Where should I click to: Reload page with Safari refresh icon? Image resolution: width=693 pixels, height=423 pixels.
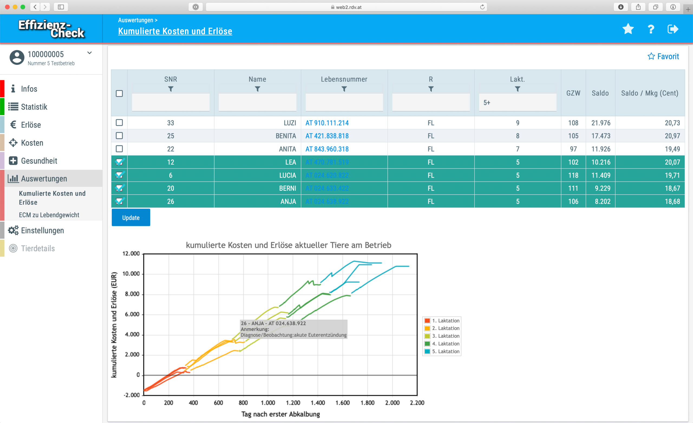point(482,7)
